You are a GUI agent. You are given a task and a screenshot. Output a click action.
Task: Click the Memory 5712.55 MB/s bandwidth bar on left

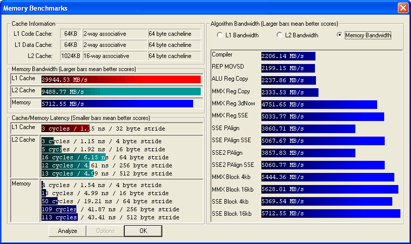point(117,103)
